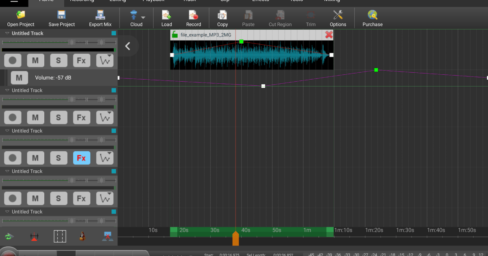This screenshot has height=256, width=488.
Task: Enable loop playback mode
Action: (9, 236)
